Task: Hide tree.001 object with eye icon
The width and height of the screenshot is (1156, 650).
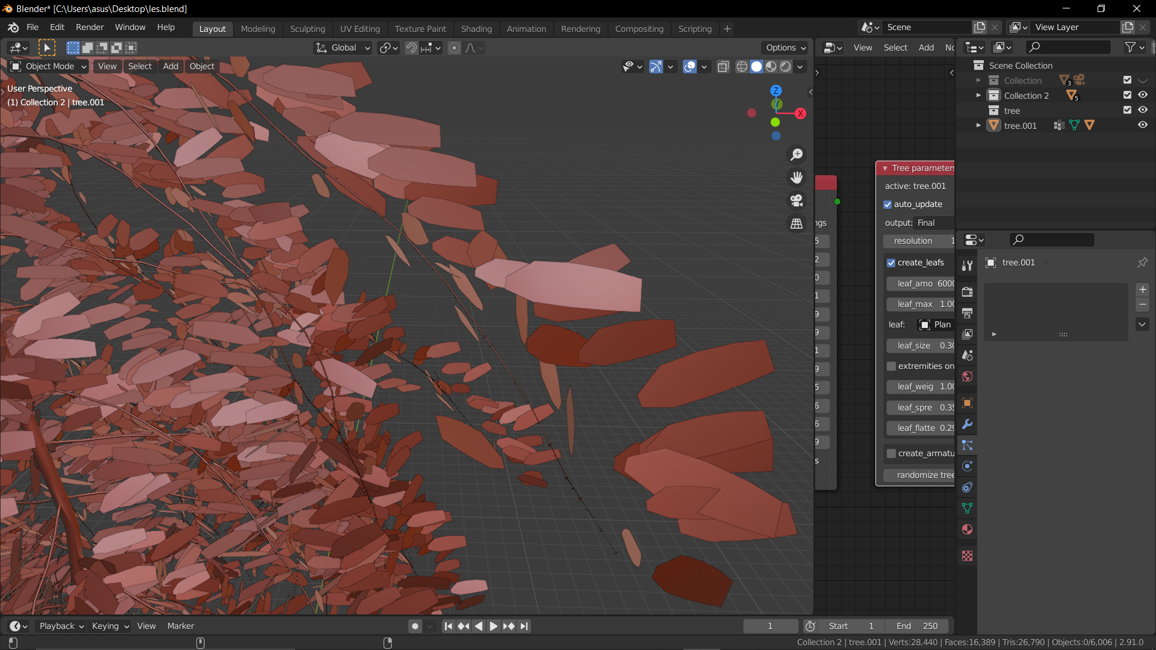Action: click(1143, 125)
